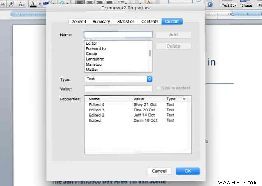The height and width of the screenshot is (186, 262).
Task: Select Language in the name list
Action: point(116,59)
